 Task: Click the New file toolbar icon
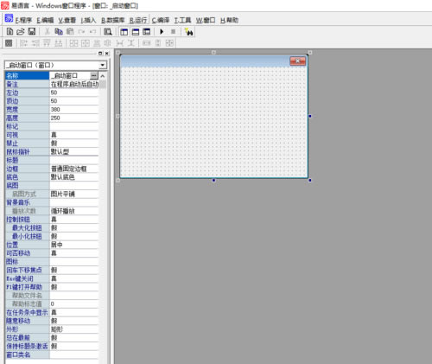point(10,31)
